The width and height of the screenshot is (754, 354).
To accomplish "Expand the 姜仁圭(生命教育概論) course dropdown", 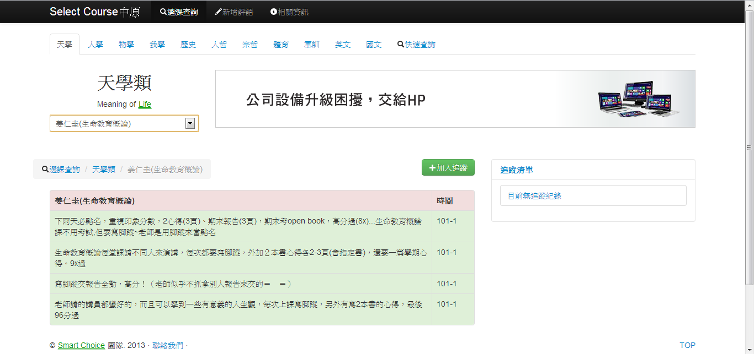I will (x=124, y=124).
